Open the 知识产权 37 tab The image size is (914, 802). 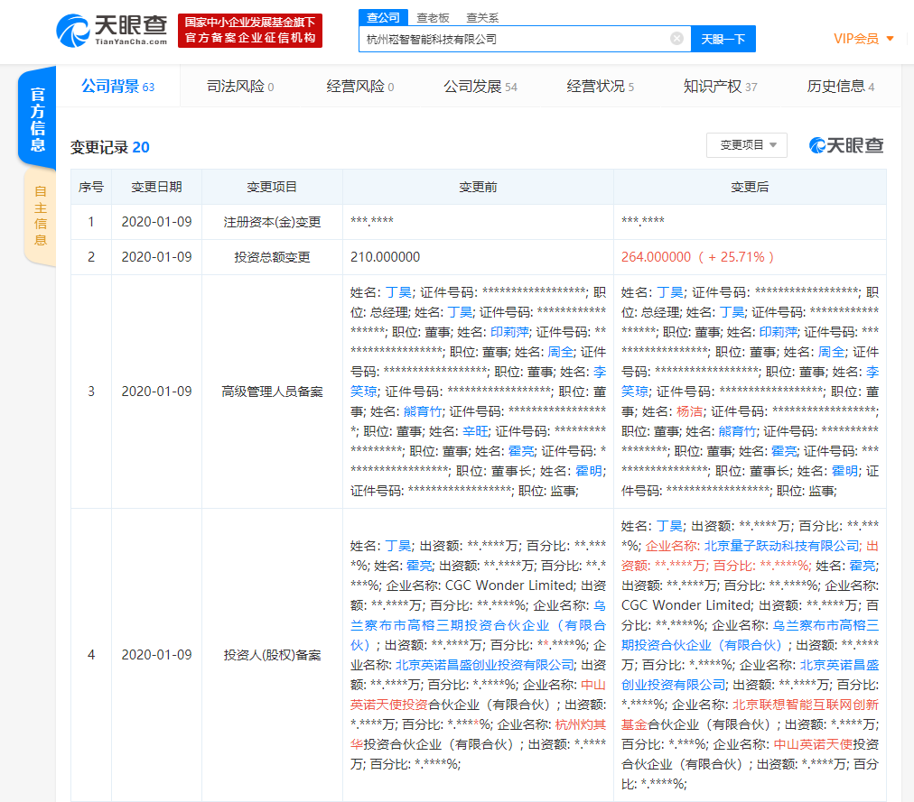[720, 87]
